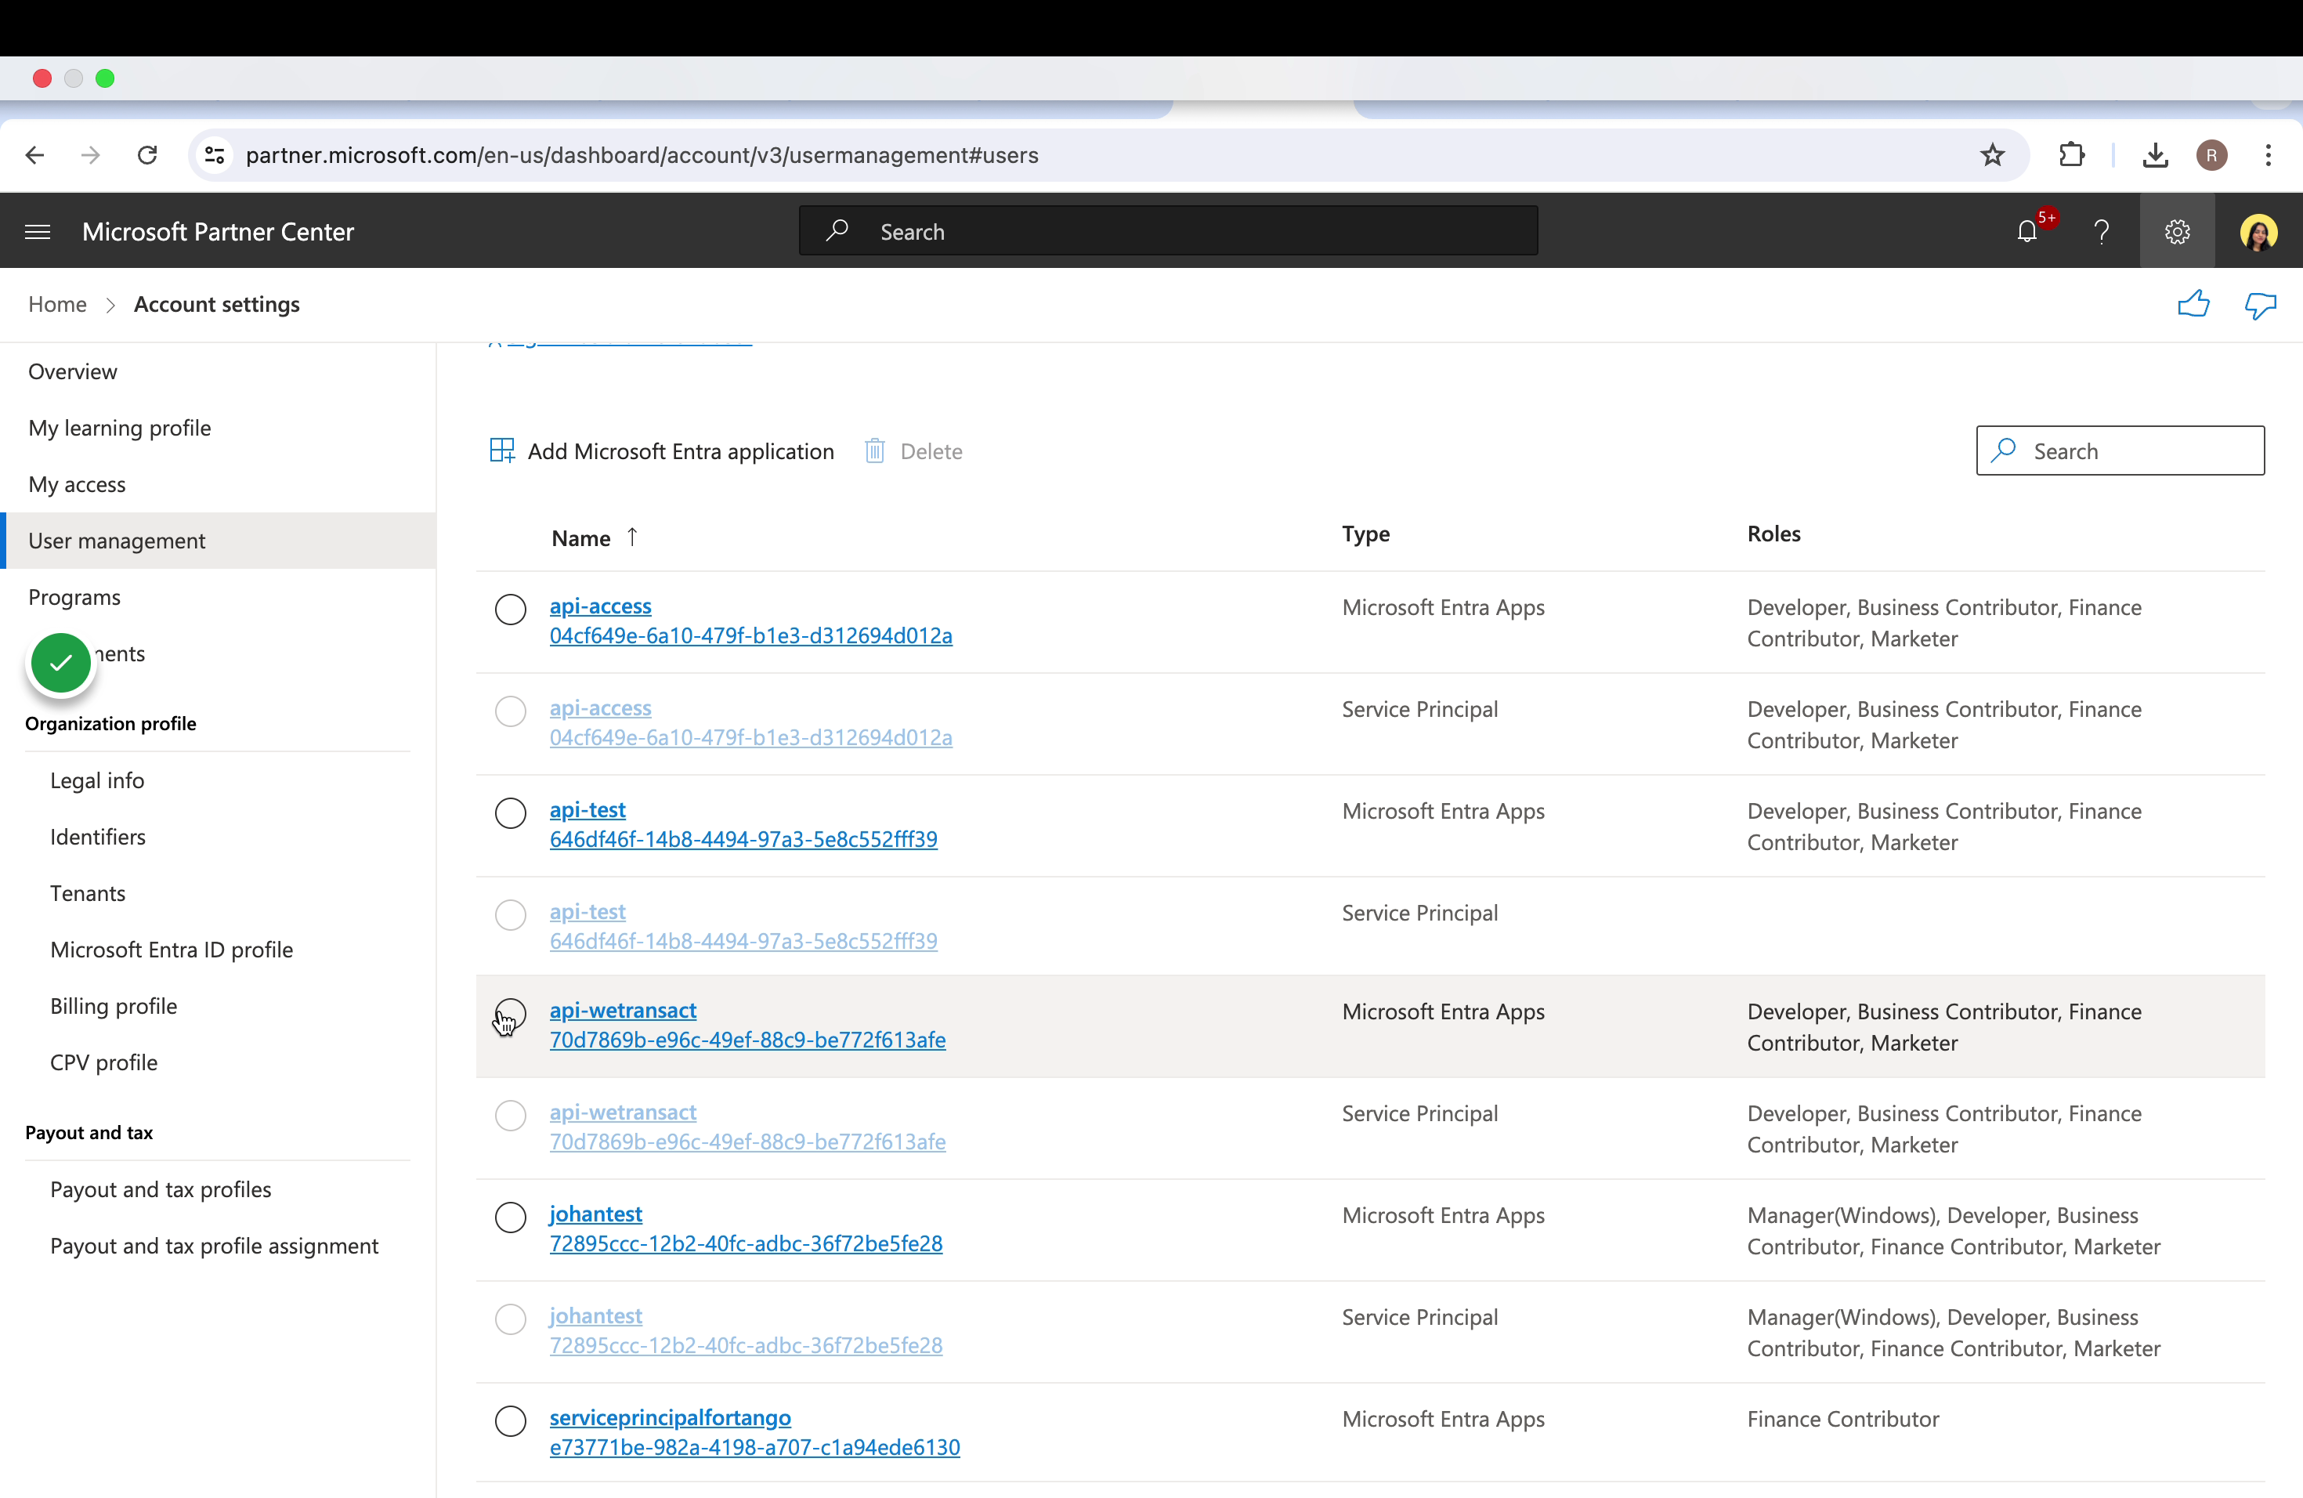
Task: Bookmark this page with the star icon
Action: pyautogui.click(x=1992, y=155)
